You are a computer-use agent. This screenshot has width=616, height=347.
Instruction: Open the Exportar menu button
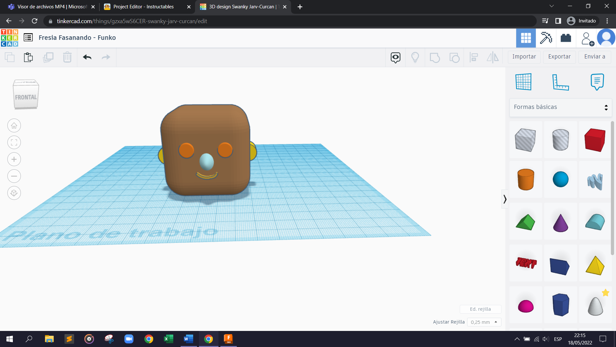pos(559,57)
